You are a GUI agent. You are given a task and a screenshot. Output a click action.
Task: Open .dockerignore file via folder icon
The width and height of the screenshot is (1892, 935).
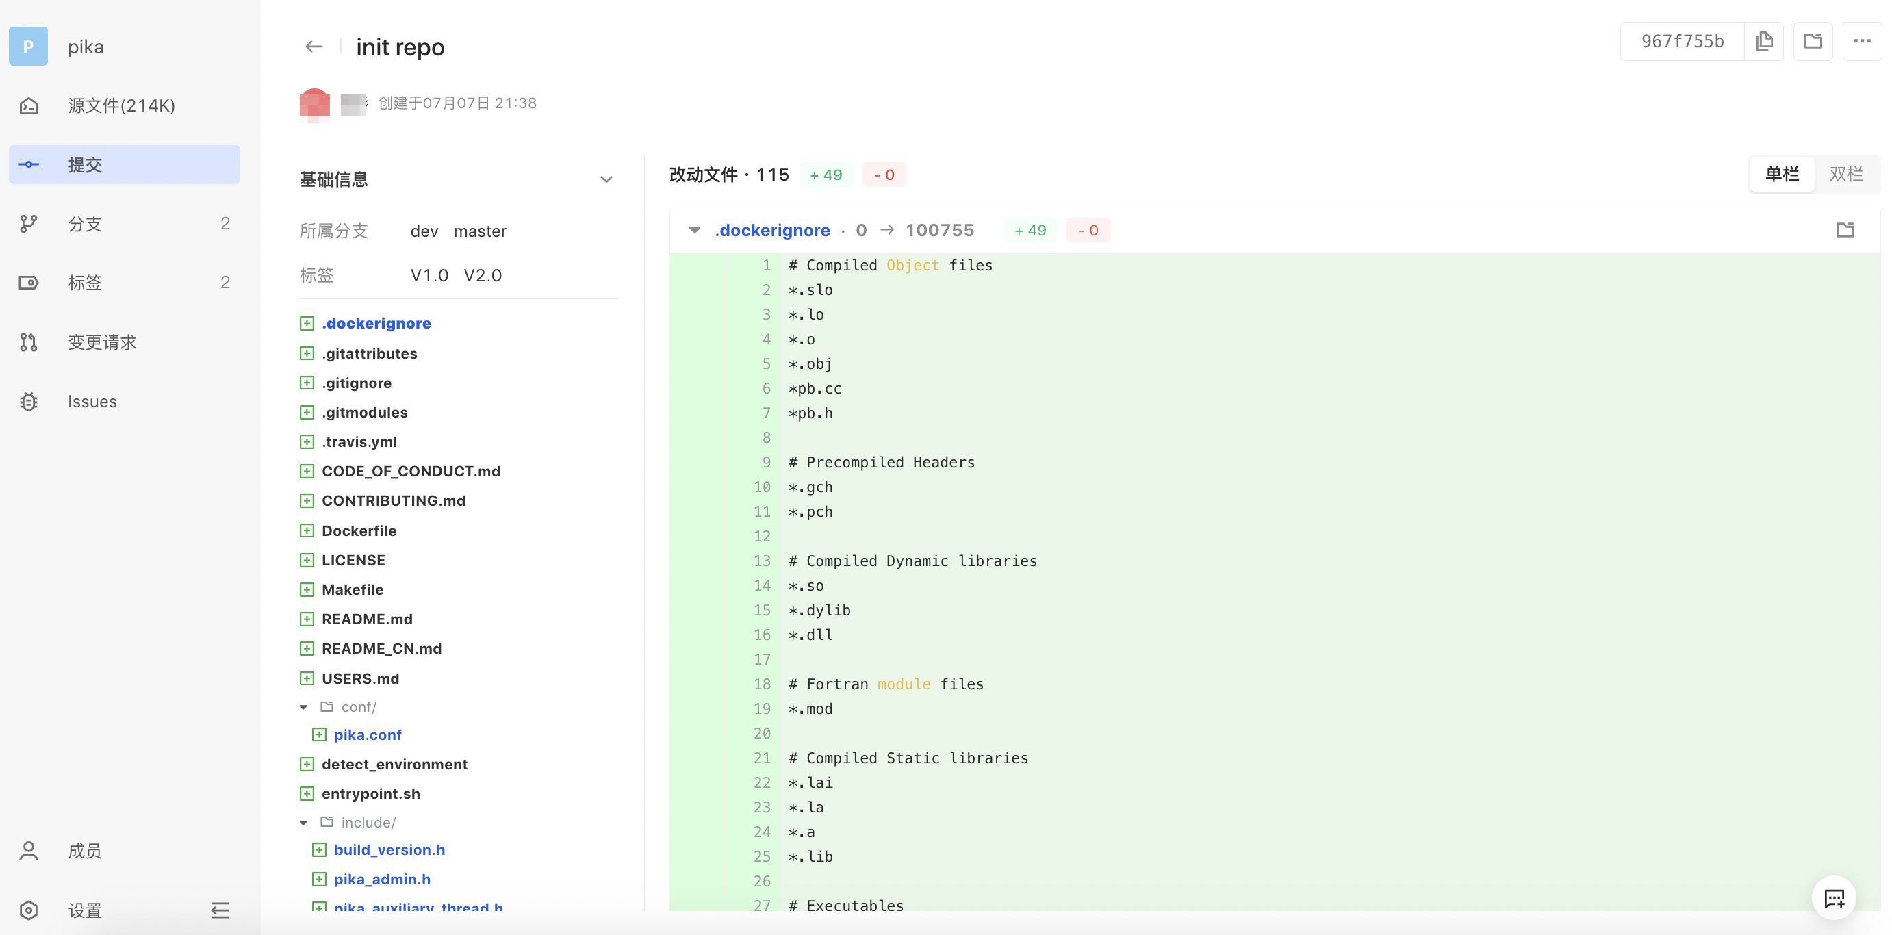point(1845,230)
